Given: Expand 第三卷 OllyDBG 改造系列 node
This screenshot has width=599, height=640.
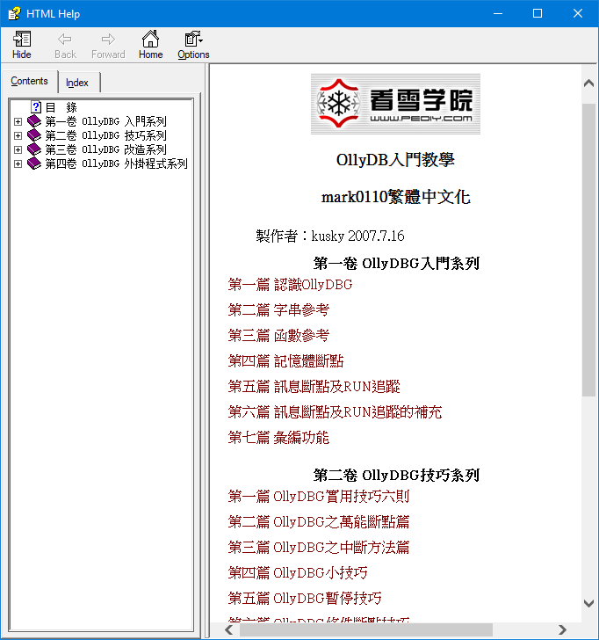Looking at the screenshot, I should pyautogui.click(x=18, y=149).
